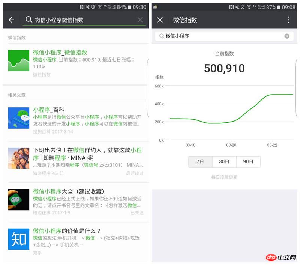The height and width of the screenshot is (265, 300).
Task: Click the 微信小程序微信指数 search field
Action: tap(84, 20)
